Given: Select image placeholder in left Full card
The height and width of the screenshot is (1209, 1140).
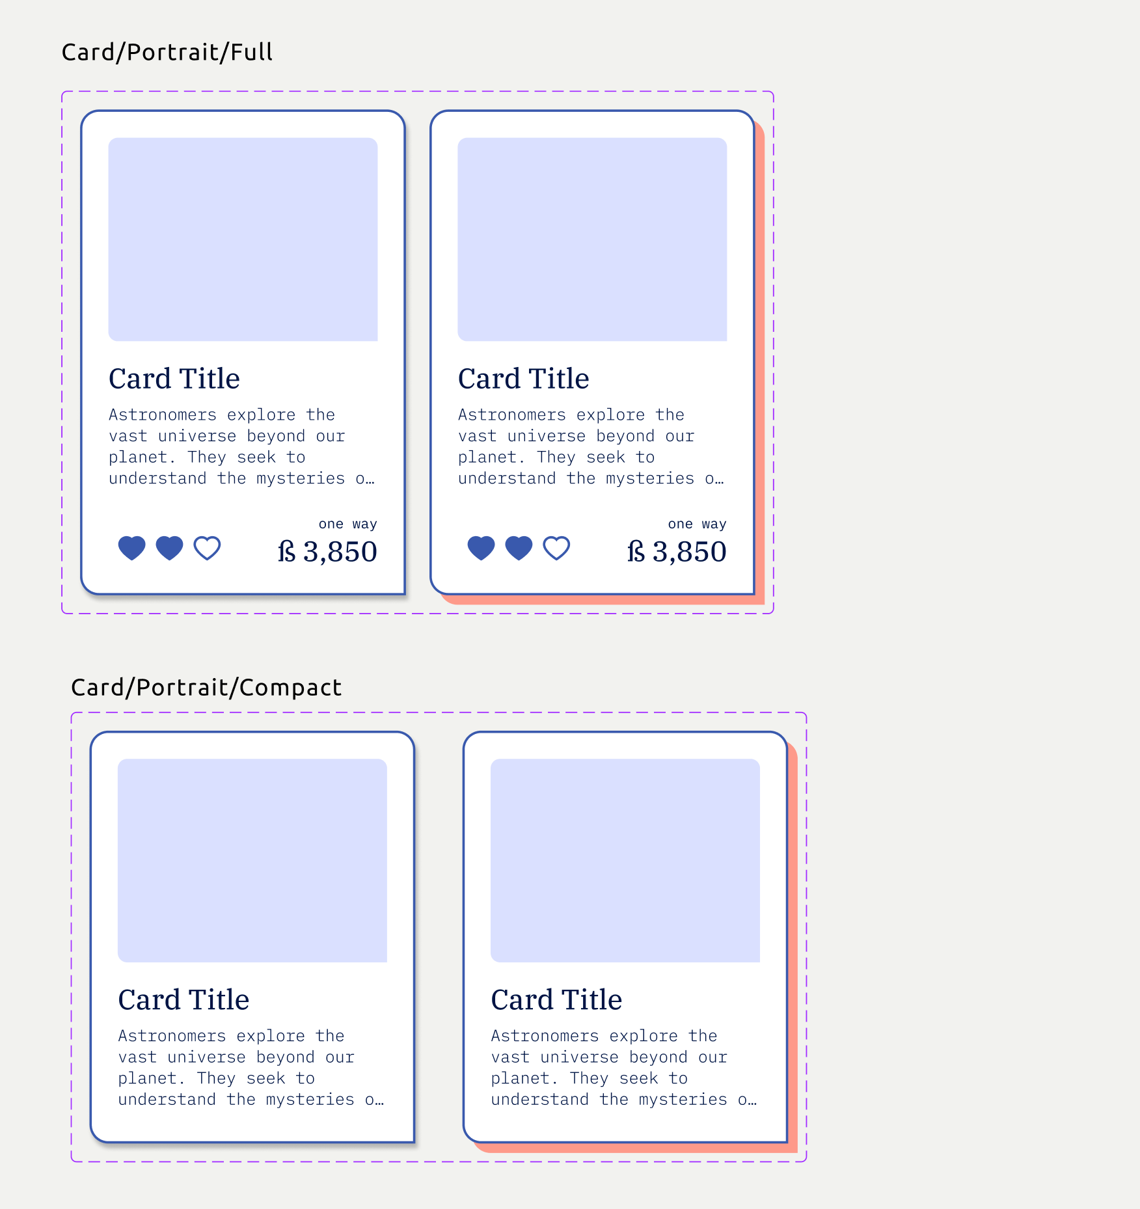Looking at the screenshot, I should pyautogui.click(x=243, y=239).
